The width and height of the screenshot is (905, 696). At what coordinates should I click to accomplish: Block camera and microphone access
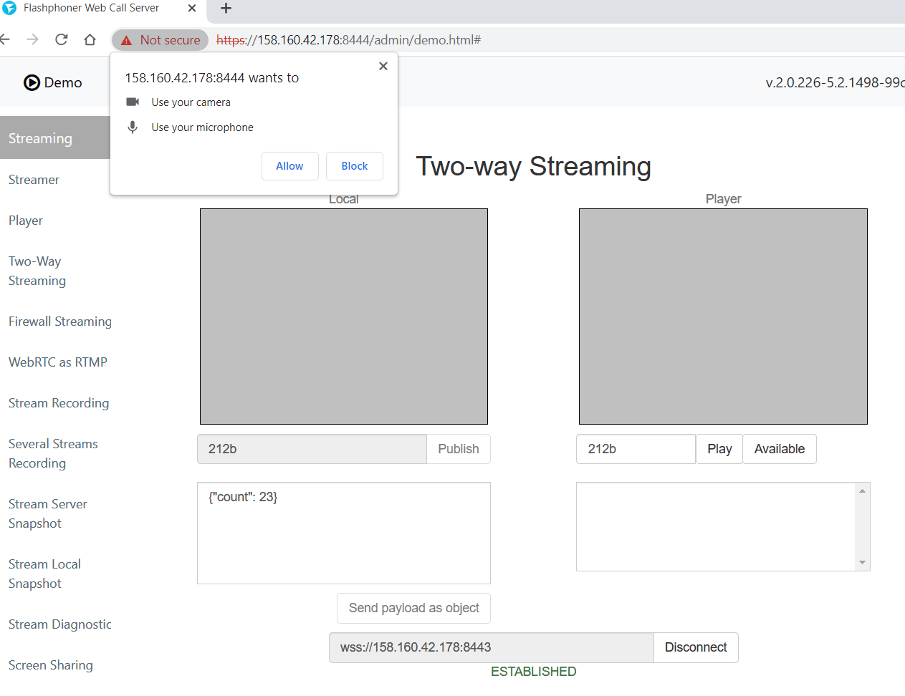tap(354, 166)
